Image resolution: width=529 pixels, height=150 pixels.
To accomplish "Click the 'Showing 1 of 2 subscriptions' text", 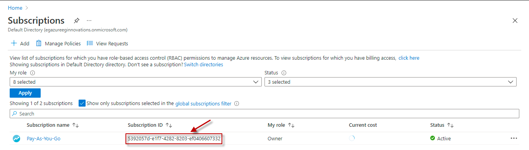I will click(x=41, y=103).
